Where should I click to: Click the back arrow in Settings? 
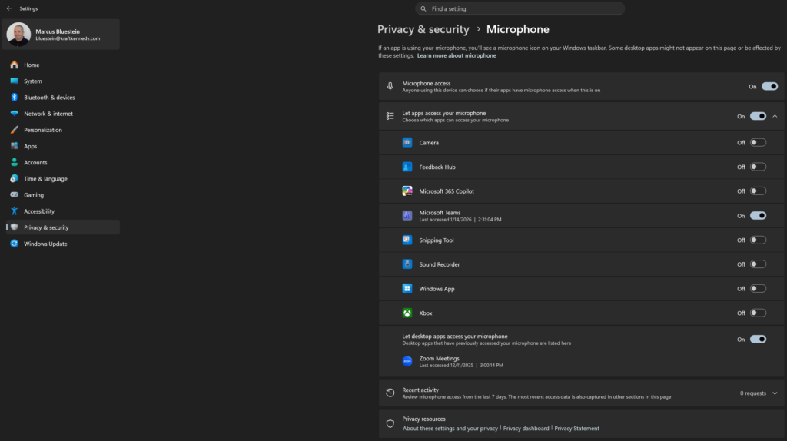(9, 8)
